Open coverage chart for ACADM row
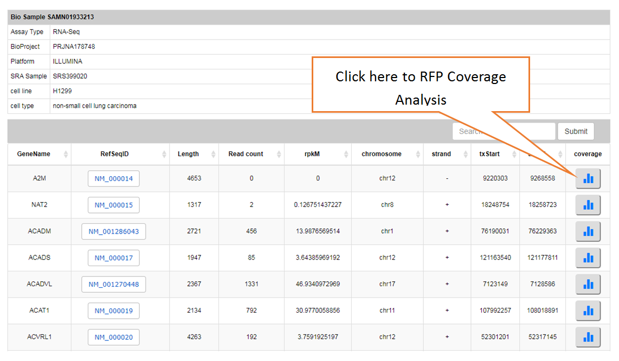The width and height of the screenshot is (619, 361). click(588, 231)
